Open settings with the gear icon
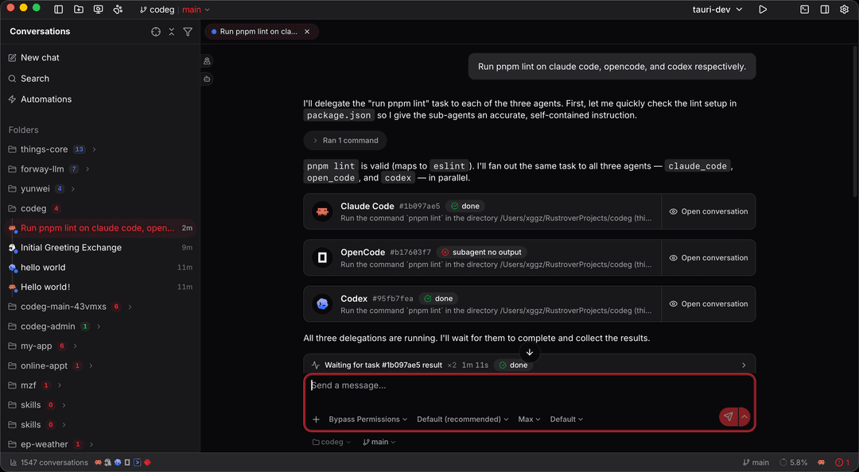The width and height of the screenshot is (859, 472). [844, 10]
